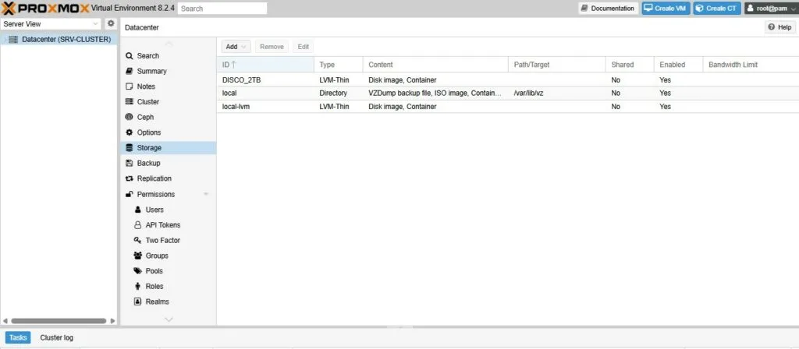Click the Edit storage button

coord(304,46)
